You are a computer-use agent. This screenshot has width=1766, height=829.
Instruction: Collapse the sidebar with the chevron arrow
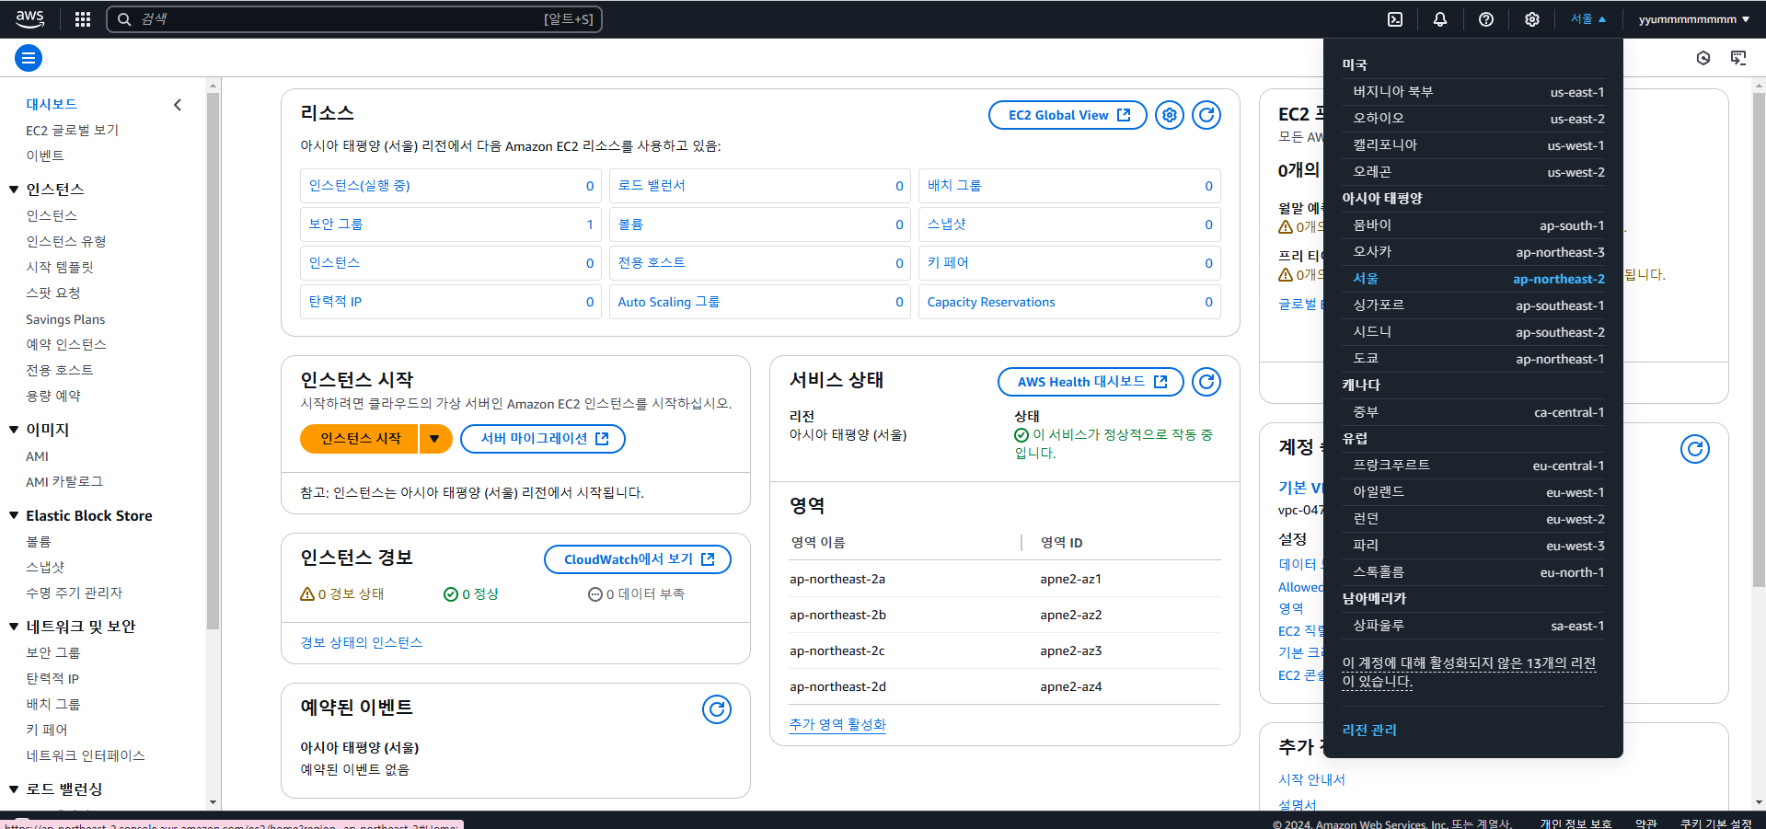point(178,105)
